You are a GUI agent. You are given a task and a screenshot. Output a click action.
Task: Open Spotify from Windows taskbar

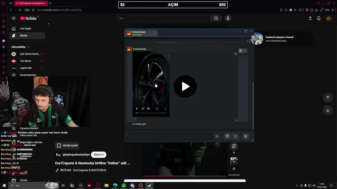coord(124,186)
